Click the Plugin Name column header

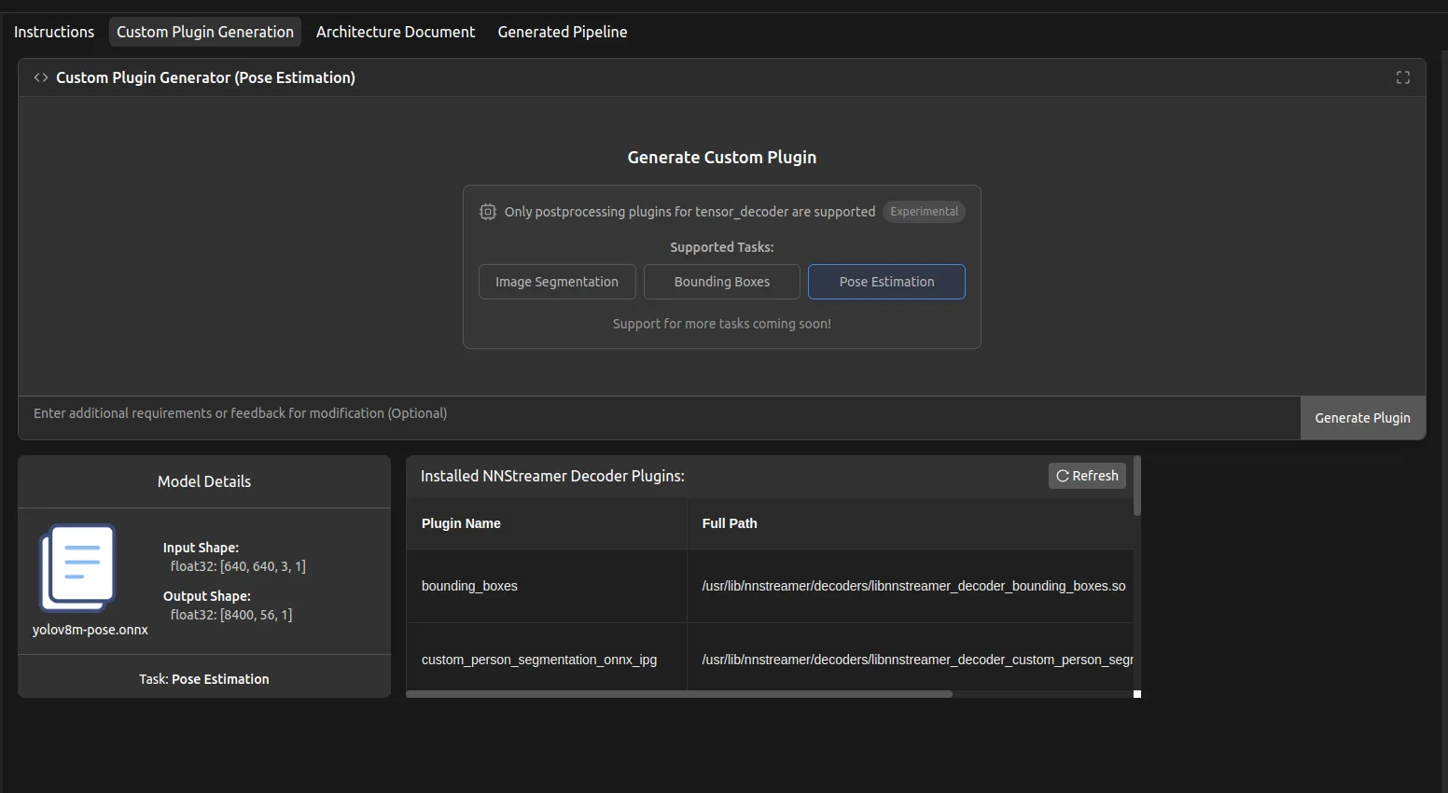point(547,523)
